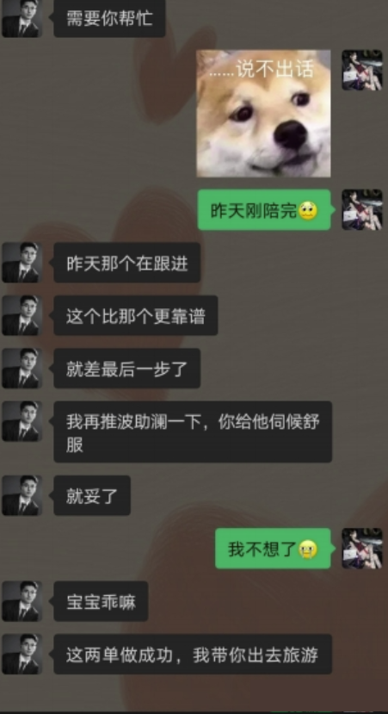Open the Shiba dog sticker image
Image resolution: width=388 pixels, height=714 pixels.
tap(263, 113)
